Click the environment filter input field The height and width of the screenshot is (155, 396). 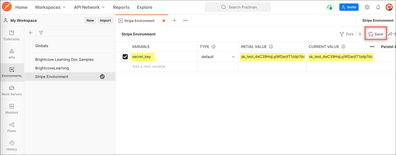(x=74, y=33)
